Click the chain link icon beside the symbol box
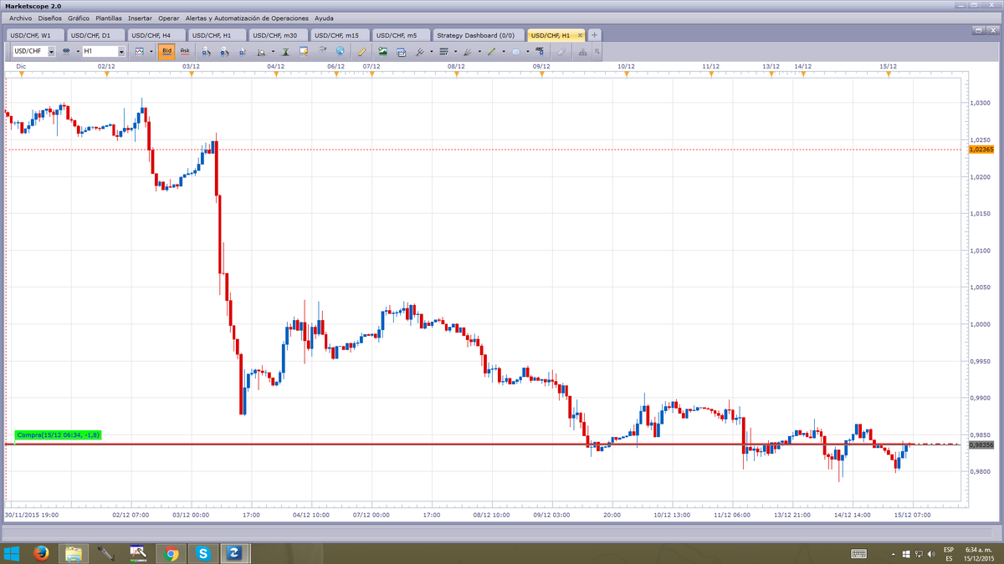This screenshot has width=1004, height=564. 66,51
